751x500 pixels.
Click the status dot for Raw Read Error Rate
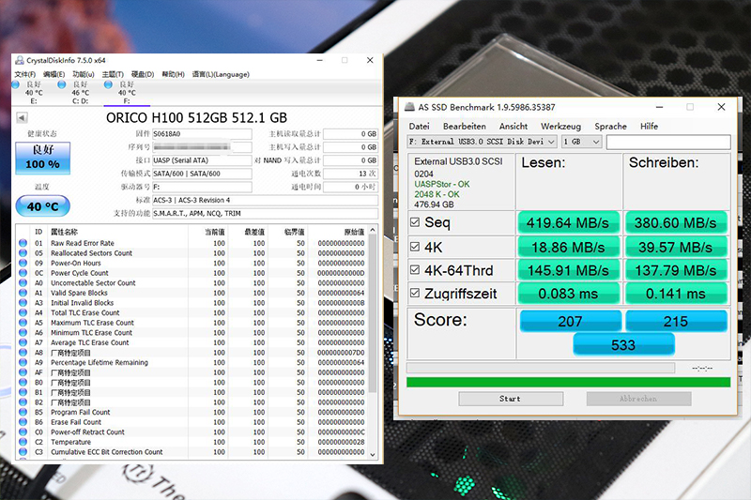23,243
